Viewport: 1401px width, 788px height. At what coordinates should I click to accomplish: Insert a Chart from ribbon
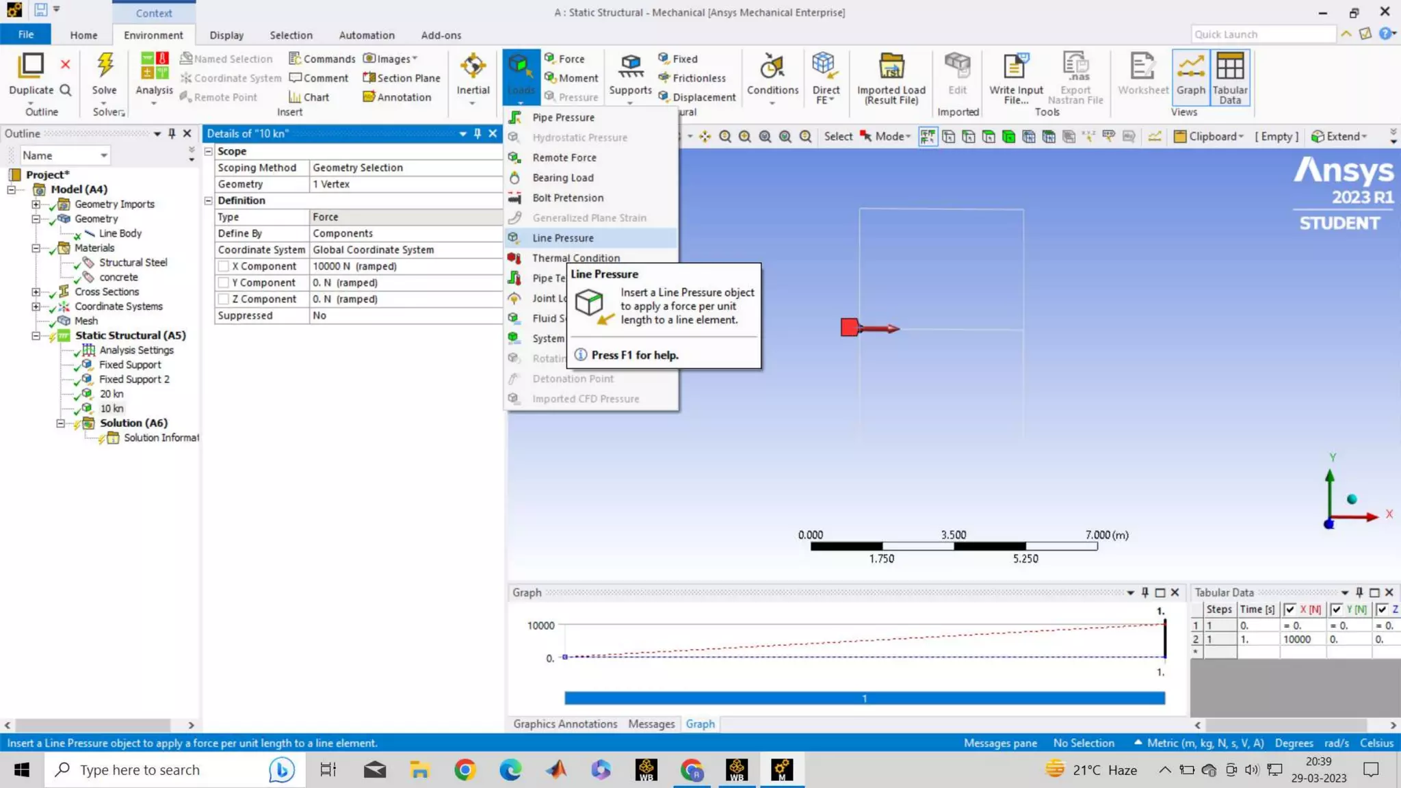(x=309, y=97)
